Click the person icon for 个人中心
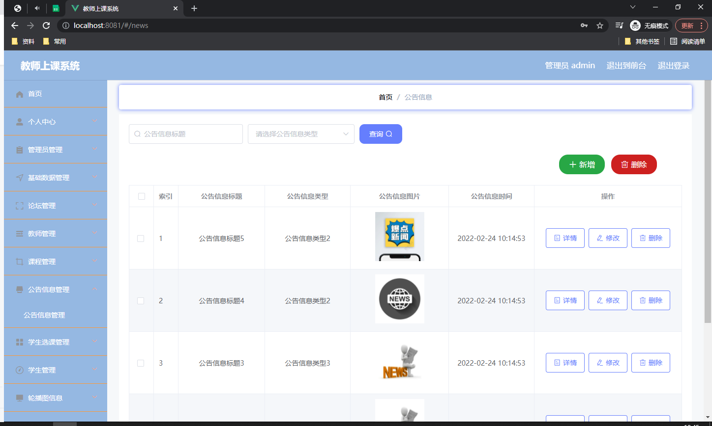712x426 pixels. (20, 122)
